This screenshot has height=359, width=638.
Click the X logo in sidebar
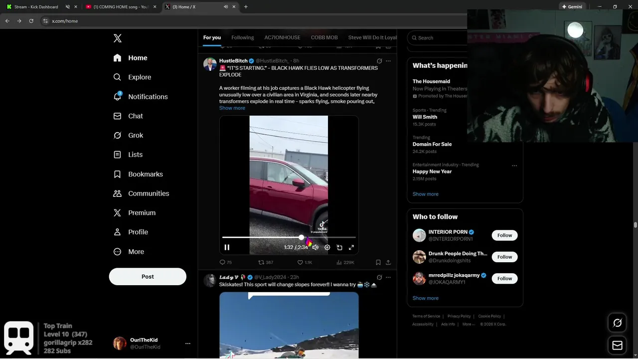pos(118,38)
